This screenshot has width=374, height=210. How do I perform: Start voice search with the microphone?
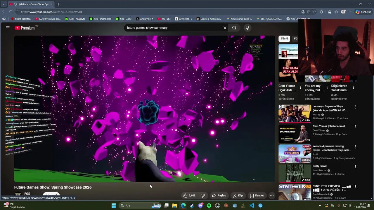point(247,28)
